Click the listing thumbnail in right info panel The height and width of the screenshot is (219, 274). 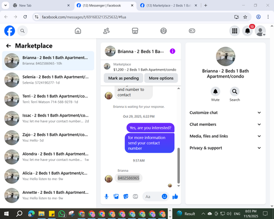pyautogui.click(x=225, y=56)
